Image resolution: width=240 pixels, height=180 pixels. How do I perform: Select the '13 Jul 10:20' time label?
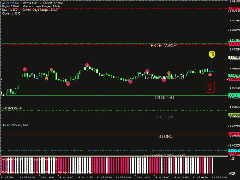[27, 178]
